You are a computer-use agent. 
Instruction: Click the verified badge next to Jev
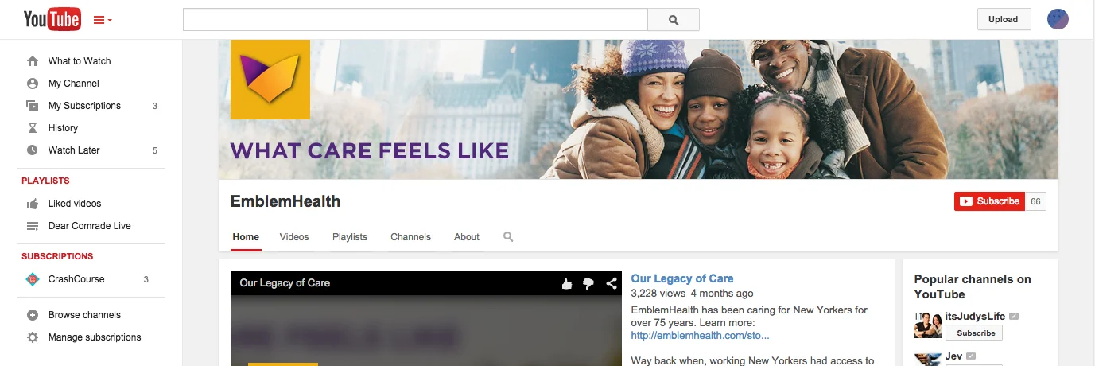click(x=971, y=356)
